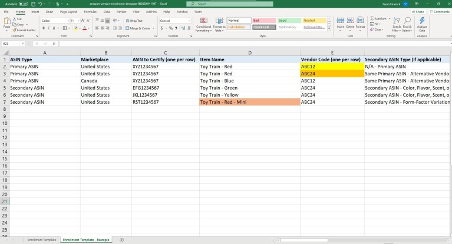Open the Formulas ribbon tab
Image resolution: width=452 pixels, height=244 pixels.
pyautogui.click(x=90, y=11)
